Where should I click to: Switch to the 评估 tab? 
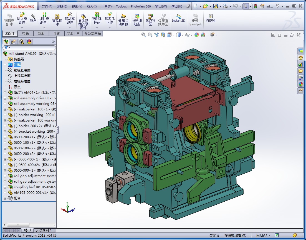tap(56, 33)
